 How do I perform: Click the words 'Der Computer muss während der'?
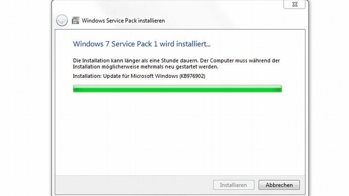coord(247,61)
